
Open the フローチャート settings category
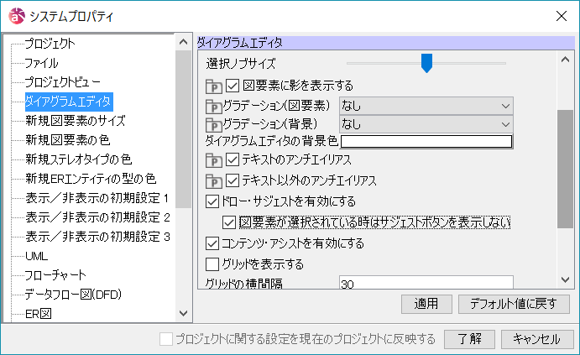(55, 274)
